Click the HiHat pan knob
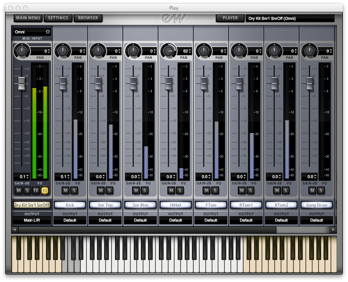 click(168, 50)
